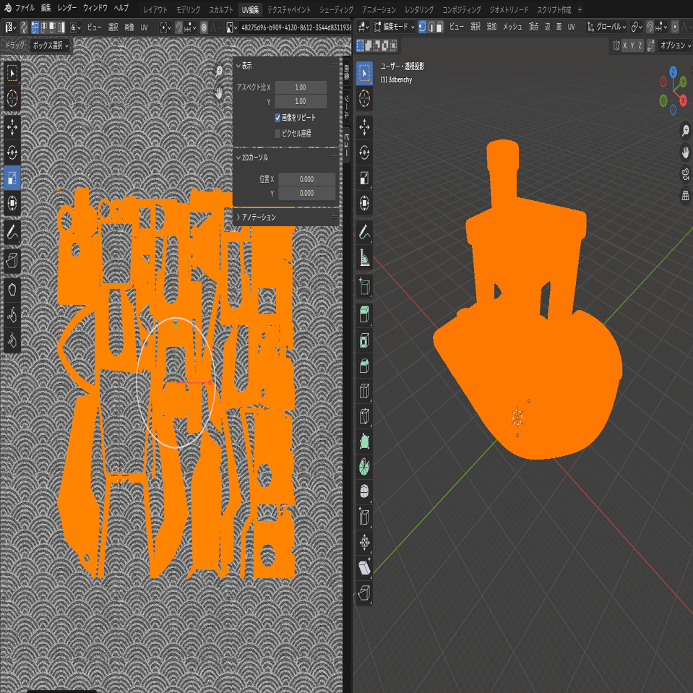Open the ボックス選択 drag dropdown

[x=50, y=46]
